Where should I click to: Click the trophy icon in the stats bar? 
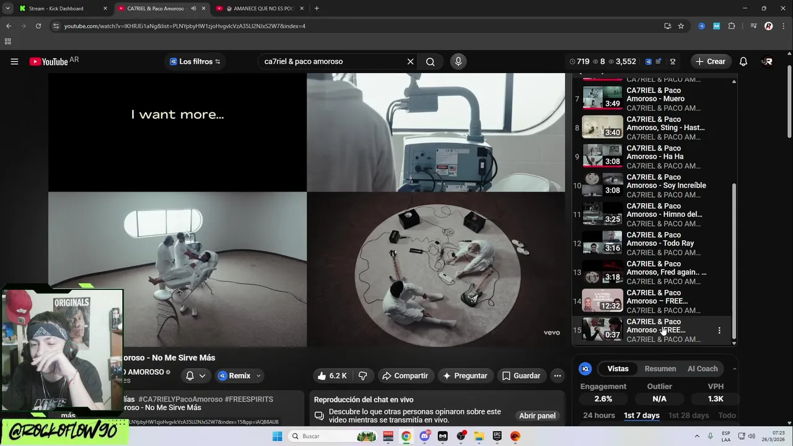(x=672, y=61)
